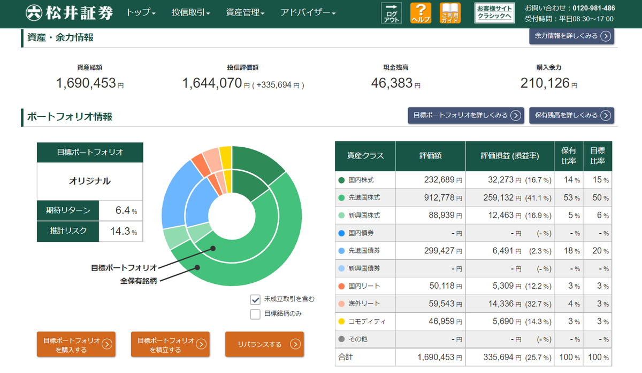Image resolution: width=642 pixels, height=373 pixels.
Task: Toggle 未成立取引を含む checkbox
Action: pyautogui.click(x=255, y=299)
